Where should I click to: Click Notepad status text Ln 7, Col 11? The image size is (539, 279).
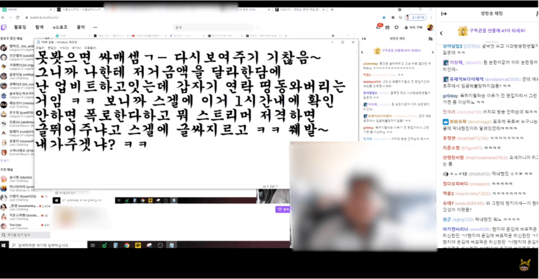click(x=271, y=187)
